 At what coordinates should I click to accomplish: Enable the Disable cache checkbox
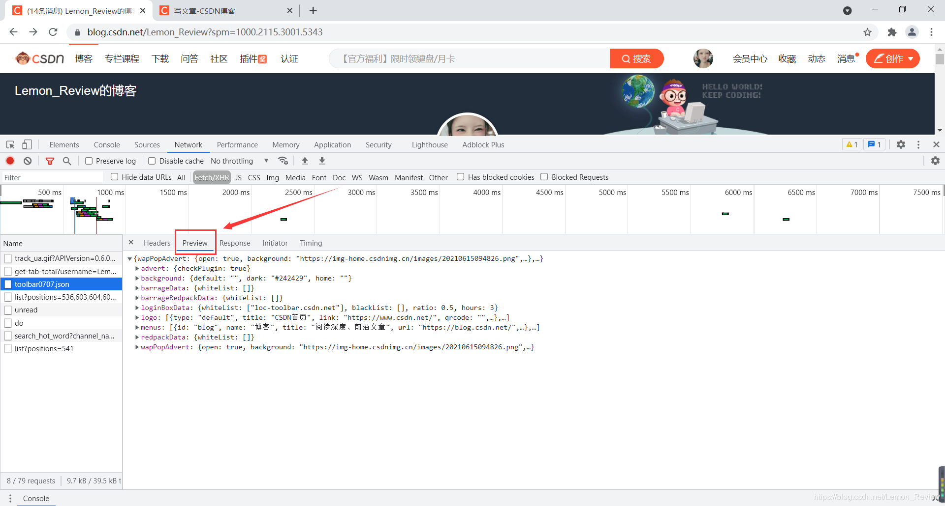tap(152, 161)
